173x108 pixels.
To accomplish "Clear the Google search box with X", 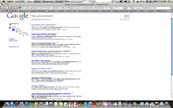I will coord(121,16).
